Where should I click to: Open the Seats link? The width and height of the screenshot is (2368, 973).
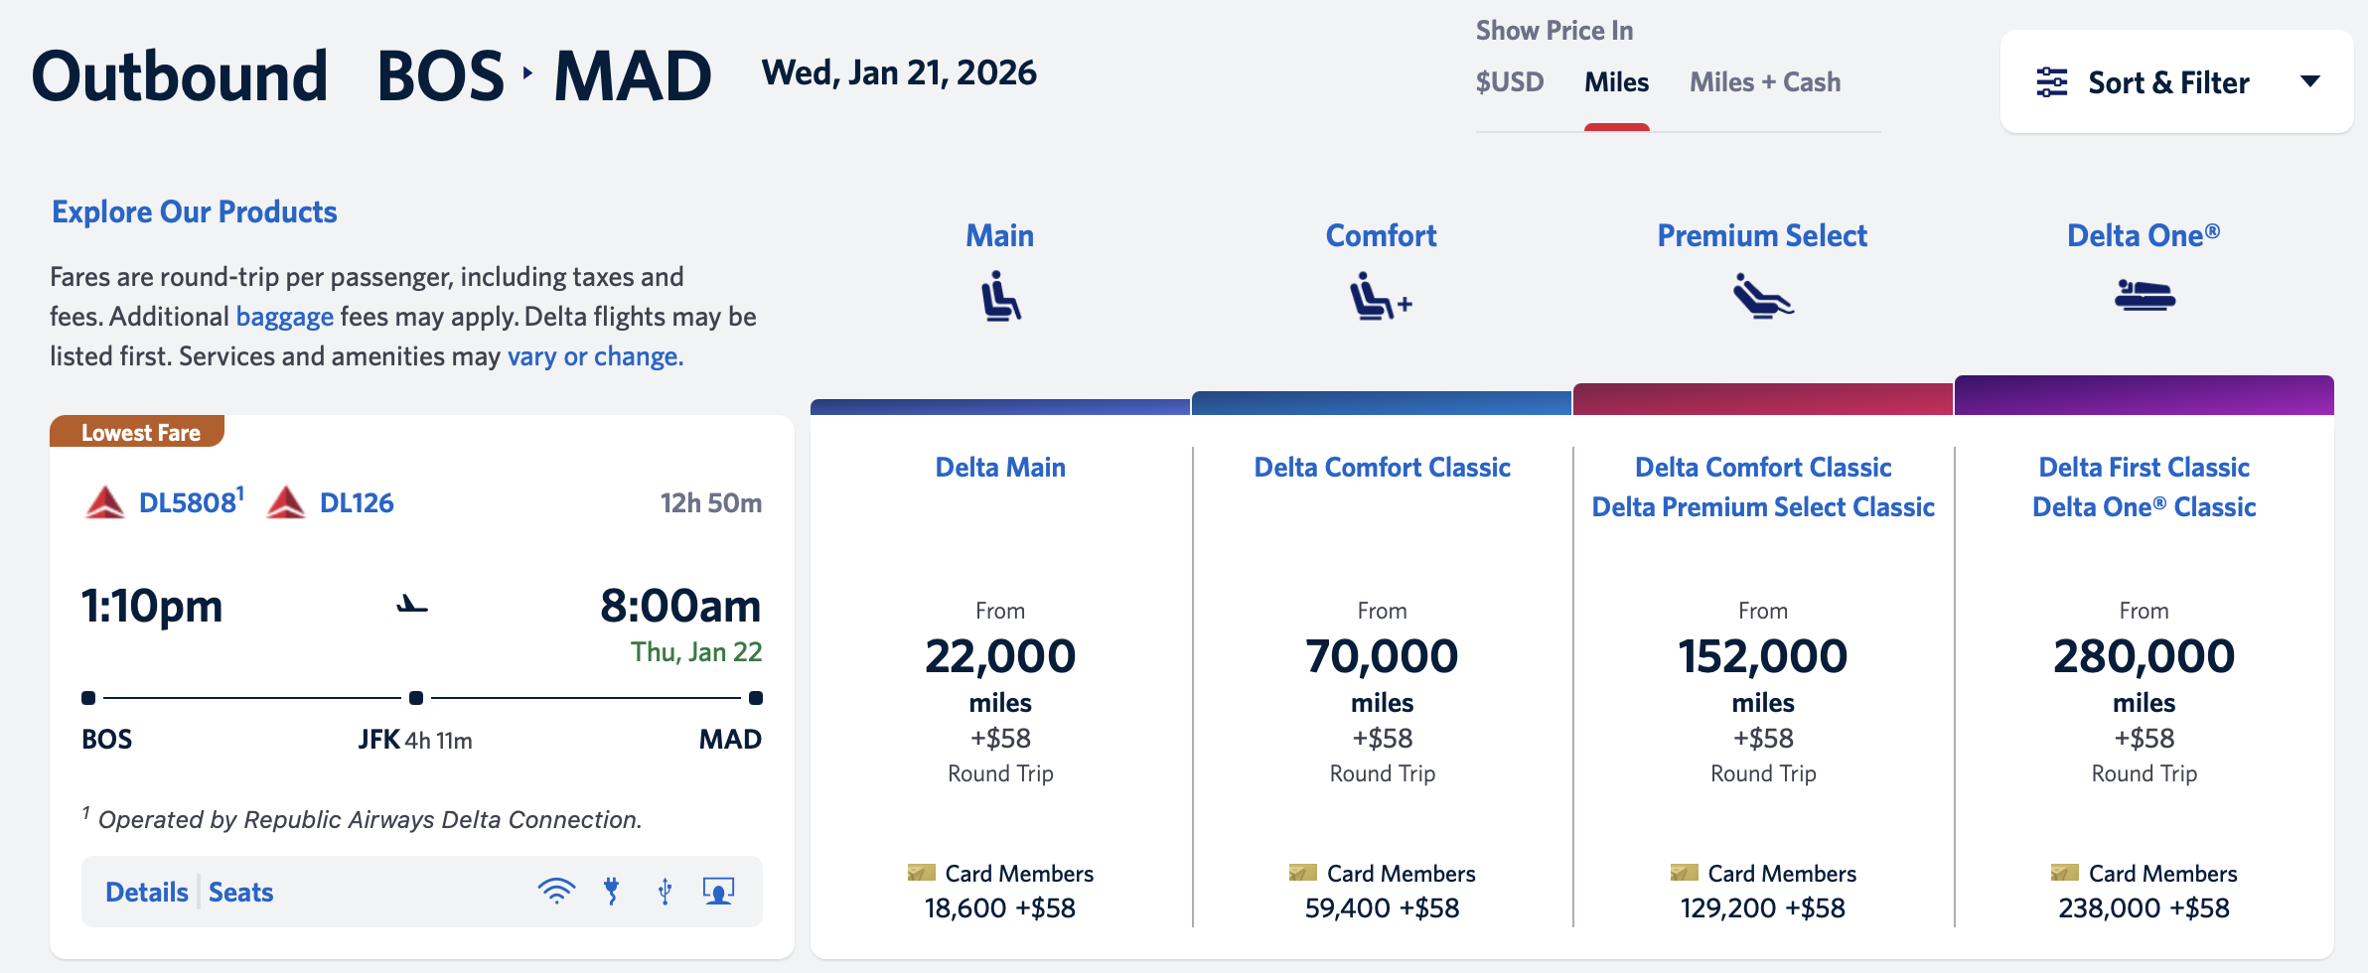point(240,892)
